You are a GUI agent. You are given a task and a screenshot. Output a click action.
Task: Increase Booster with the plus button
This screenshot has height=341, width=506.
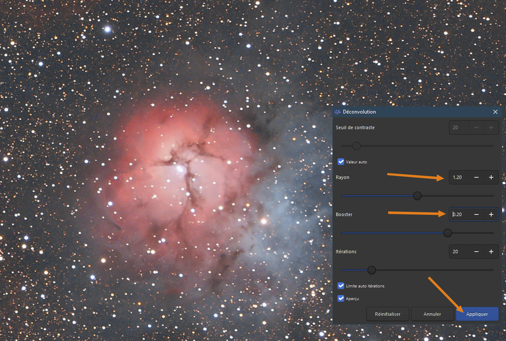point(491,214)
